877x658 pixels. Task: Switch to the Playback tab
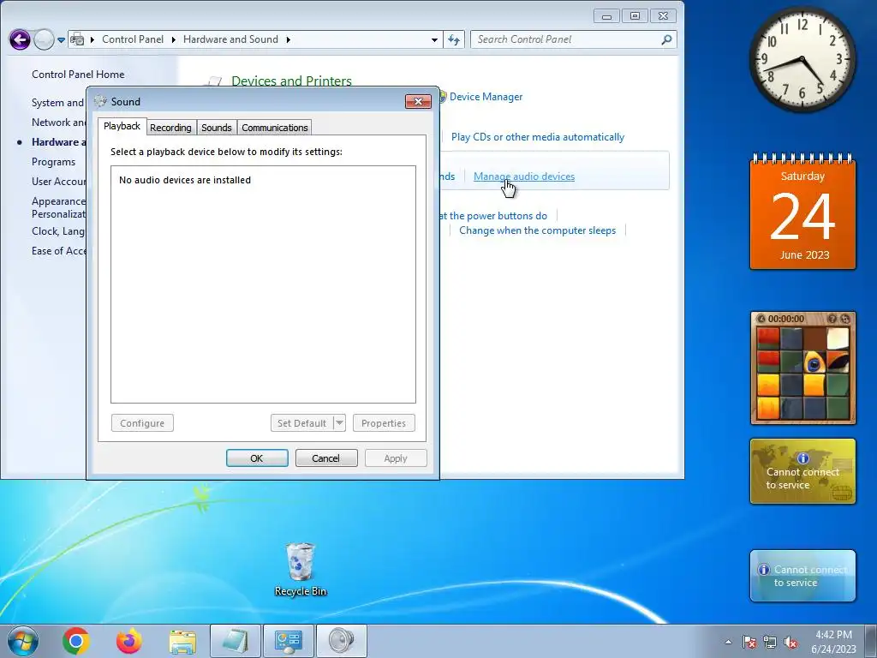point(122,127)
